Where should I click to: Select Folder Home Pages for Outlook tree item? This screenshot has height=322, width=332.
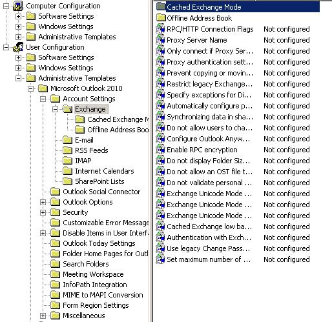pos(105,254)
